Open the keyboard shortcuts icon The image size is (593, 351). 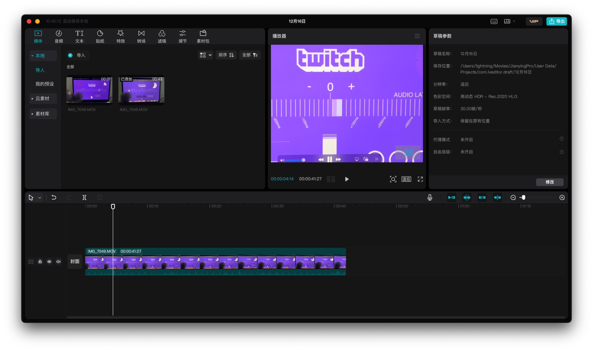[x=494, y=21]
